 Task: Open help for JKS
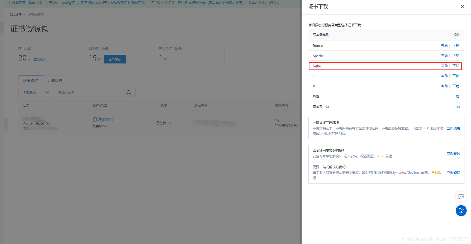(444, 86)
